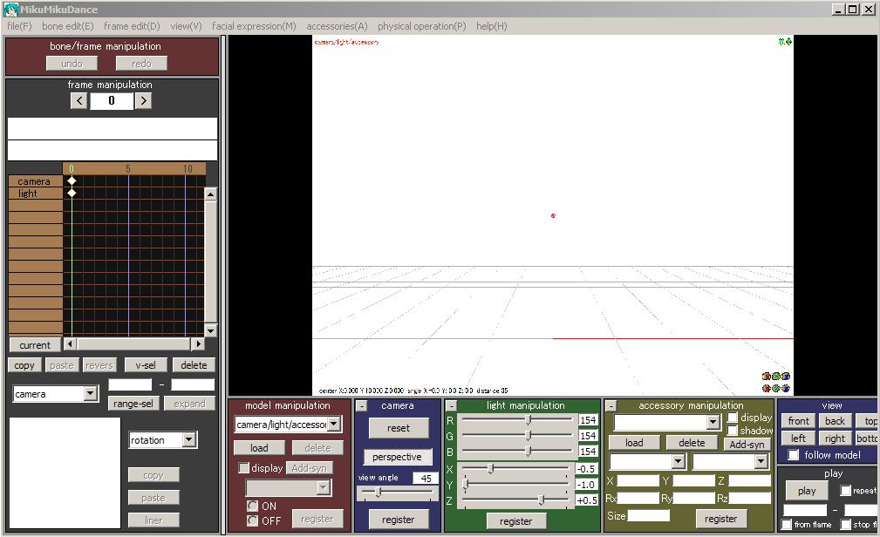The image size is (880, 537).
Task: Open the bone edit(E) menu
Action: 67,26
